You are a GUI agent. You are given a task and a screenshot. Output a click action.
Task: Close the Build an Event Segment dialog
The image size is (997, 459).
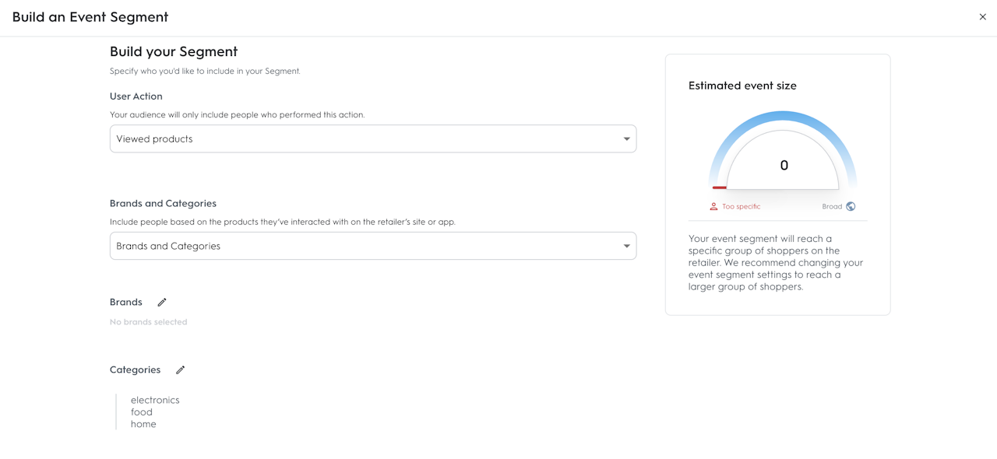[x=982, y=17]
